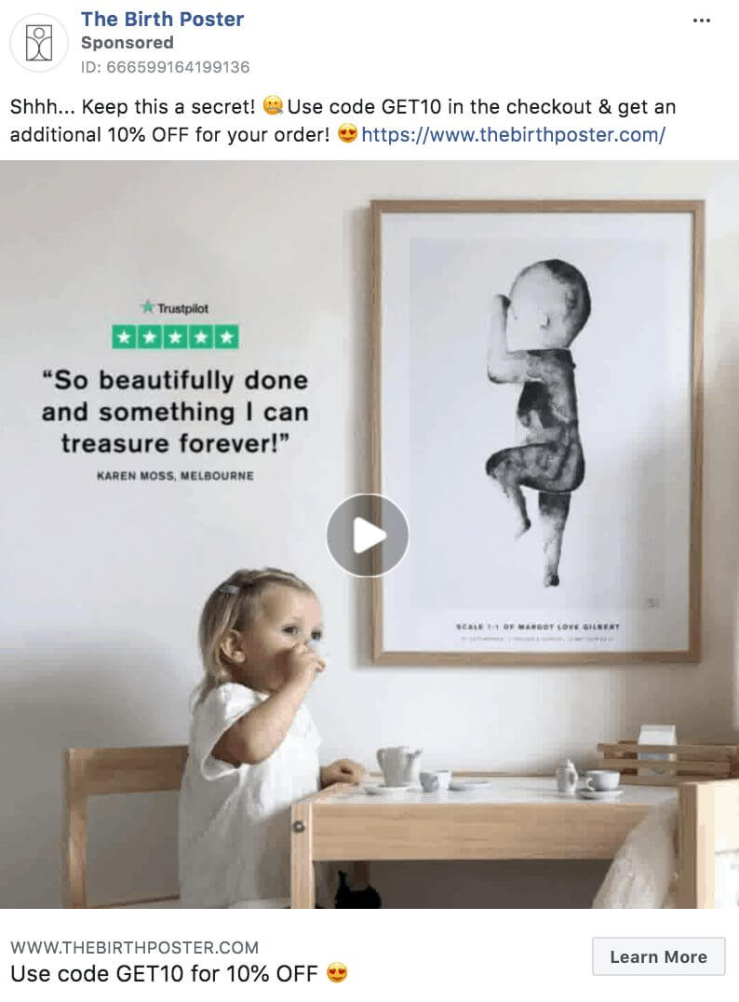Screen dimensions: 739x1002
Task: Click the Sponsored label
Action: pos(128,43)
